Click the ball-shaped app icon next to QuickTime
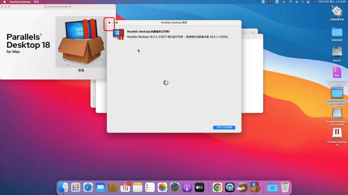 pos(242,188)
